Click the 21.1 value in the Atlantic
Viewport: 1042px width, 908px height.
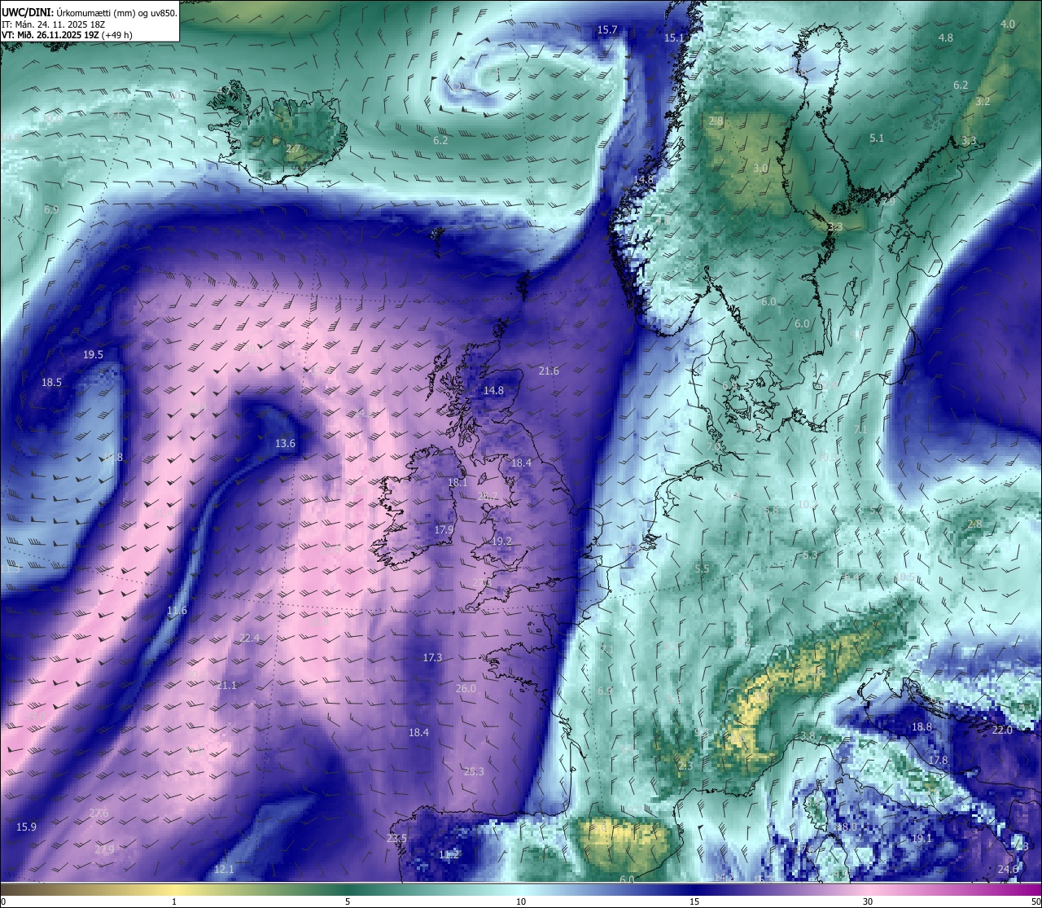click(227, 686)
